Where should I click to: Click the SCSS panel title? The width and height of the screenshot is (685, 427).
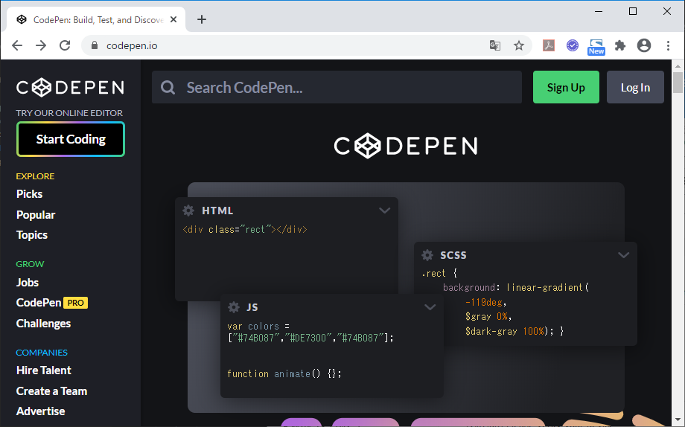click(453, 255)
